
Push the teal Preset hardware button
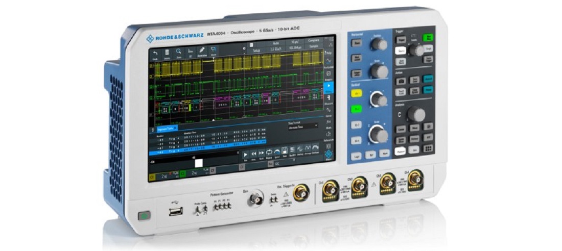(x=428, y=89)
